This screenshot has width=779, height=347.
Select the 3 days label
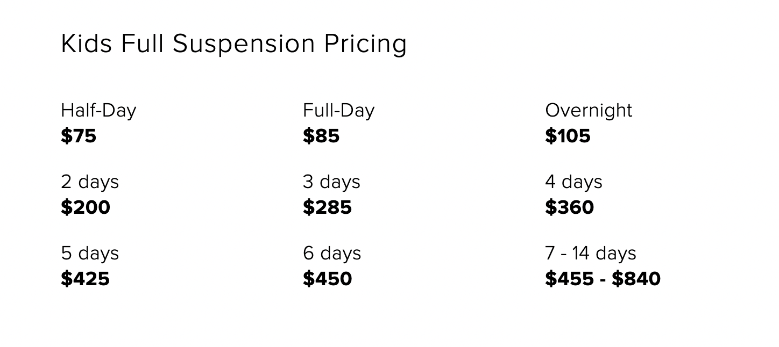[x=331, y=182]
